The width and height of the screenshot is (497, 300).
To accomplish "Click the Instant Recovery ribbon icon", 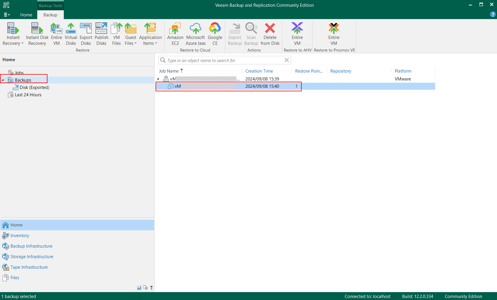I will pos(13,28).
